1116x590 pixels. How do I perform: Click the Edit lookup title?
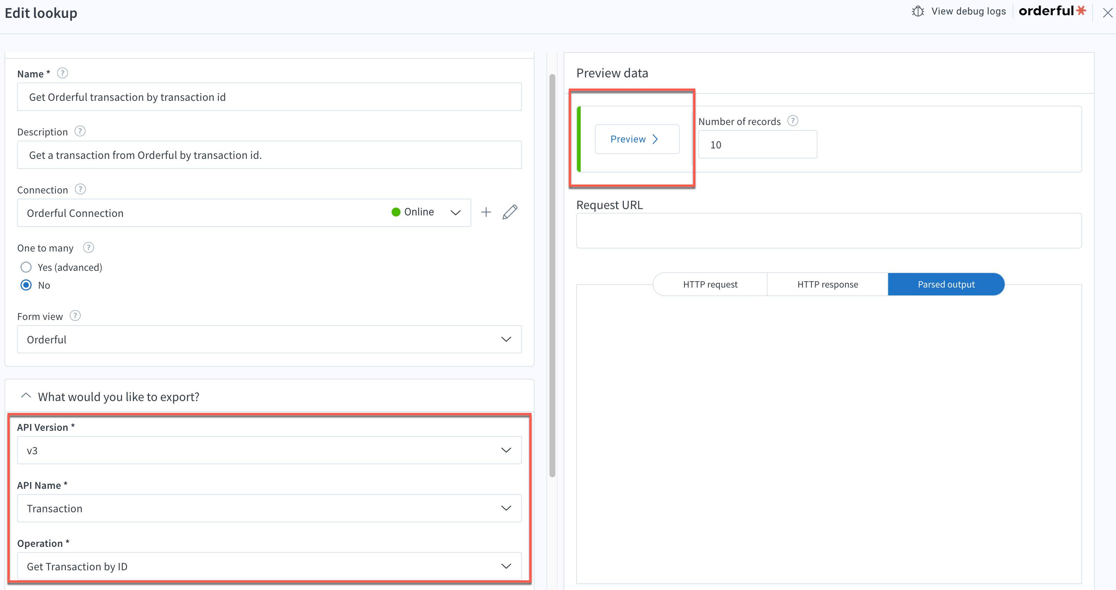(41, 13)
